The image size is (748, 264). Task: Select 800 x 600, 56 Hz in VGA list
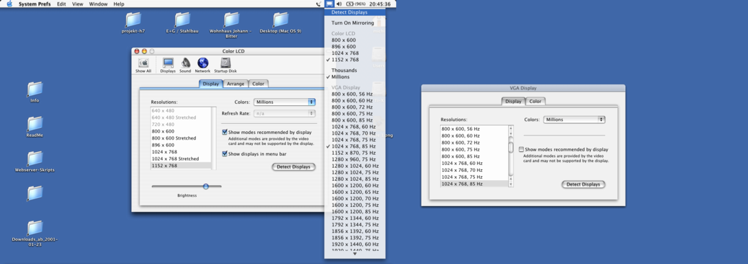(474, 129)
